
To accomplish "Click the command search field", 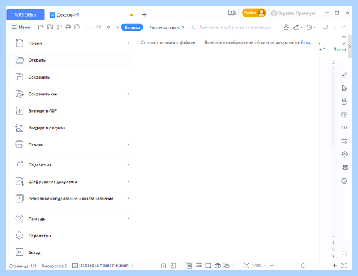I will point(232,27).
